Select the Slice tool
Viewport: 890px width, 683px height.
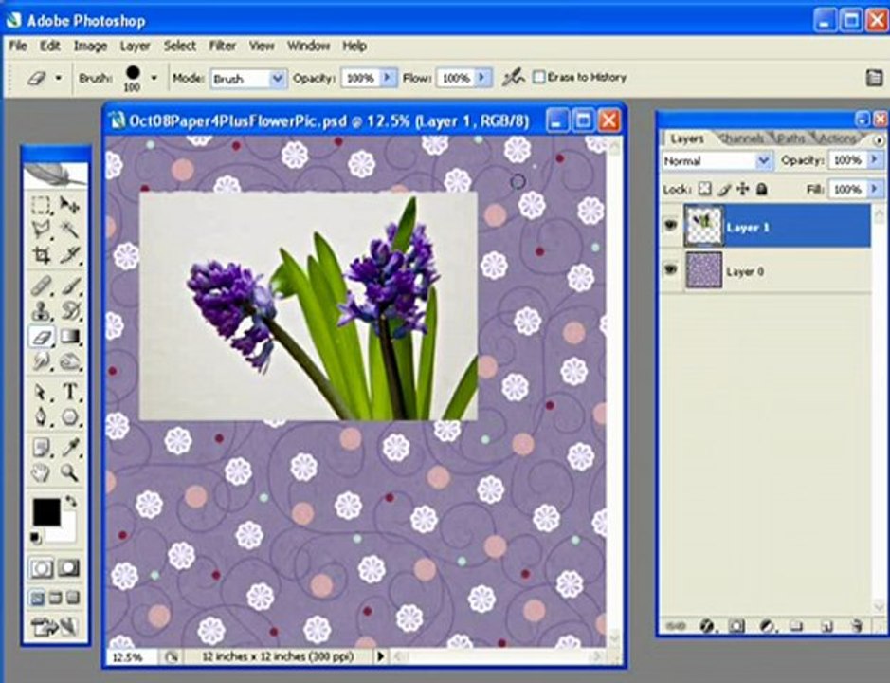70,254
